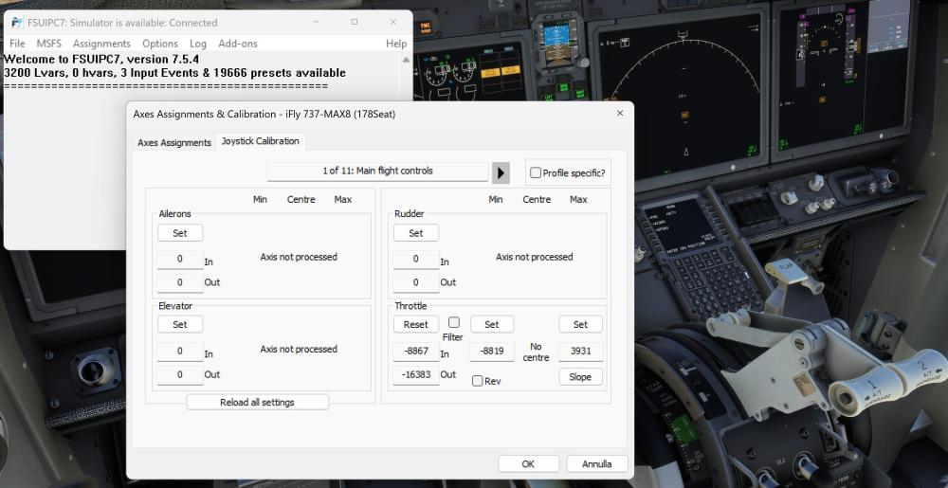
Task: Switch to the Axes Assignments tab
Action: point(174,142)
